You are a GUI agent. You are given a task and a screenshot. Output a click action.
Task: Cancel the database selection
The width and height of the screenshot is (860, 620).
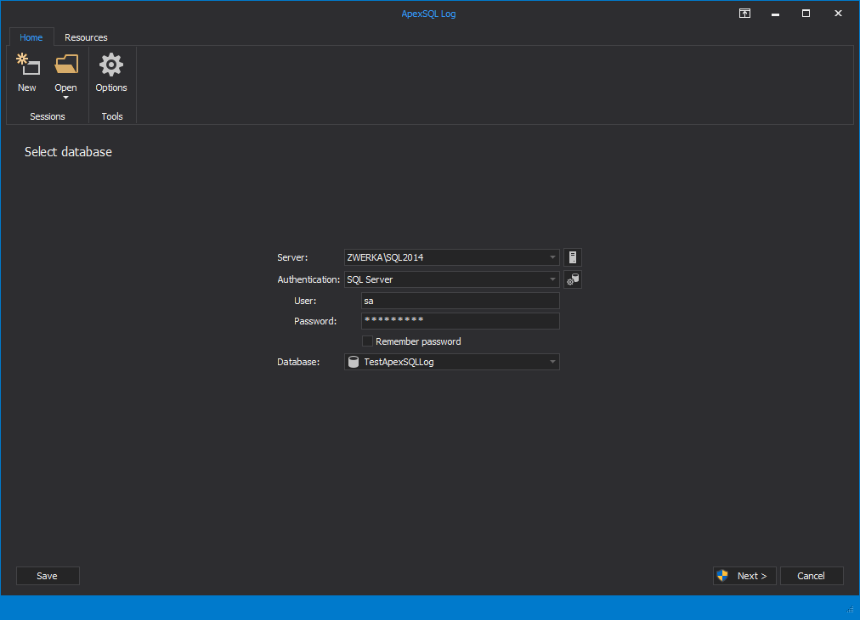tap(812, 575)
